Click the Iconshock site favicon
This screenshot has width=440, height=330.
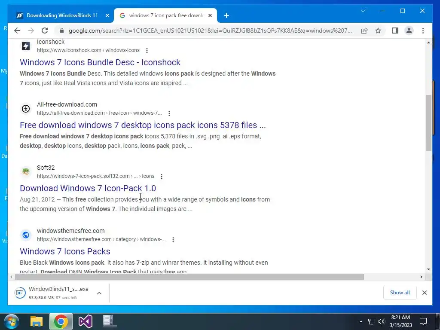pos(26,46)
